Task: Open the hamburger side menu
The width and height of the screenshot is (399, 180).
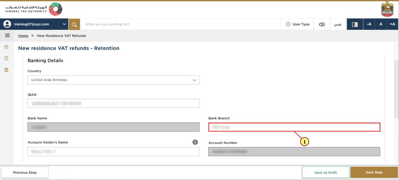Action: 7,35
